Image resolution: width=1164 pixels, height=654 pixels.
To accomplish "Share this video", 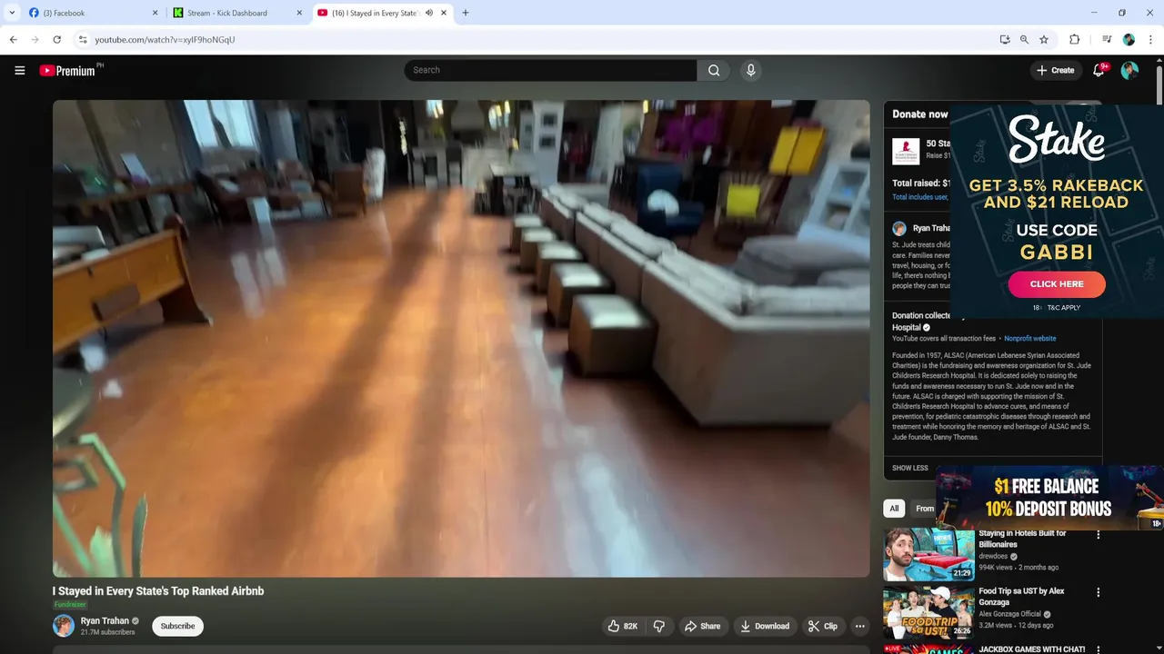I will (x=702, y=626).
